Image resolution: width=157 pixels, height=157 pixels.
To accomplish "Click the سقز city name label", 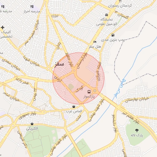I will (59, 64).
